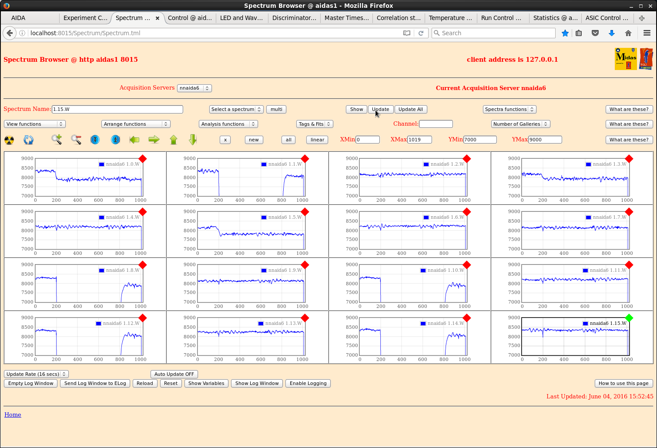The width and height of the screenshot is (657, 448).
Task: Click site info icon beside the URL
Action: pyautogui.click(x=22, y=33)
